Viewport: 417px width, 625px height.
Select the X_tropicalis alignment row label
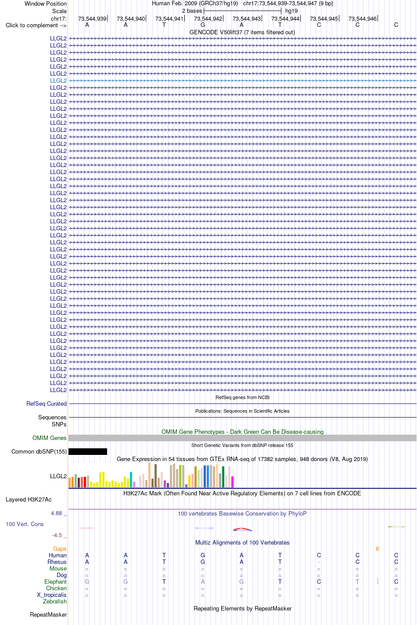pos(52,595)
